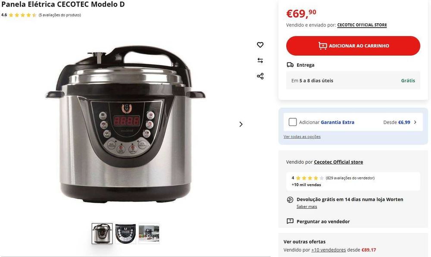The width and height of the screenshot is (431, 257).
Task: Click the delivery truck icon
Action: pyautogui.click(x=290, y=65)
